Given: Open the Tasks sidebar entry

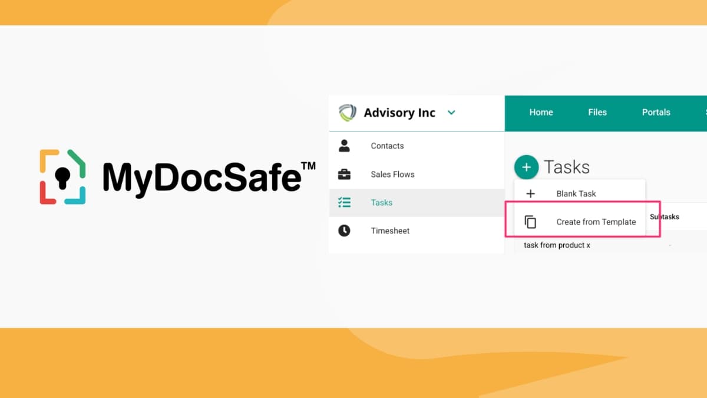Looking at the screenshot, I should (381, 202).
